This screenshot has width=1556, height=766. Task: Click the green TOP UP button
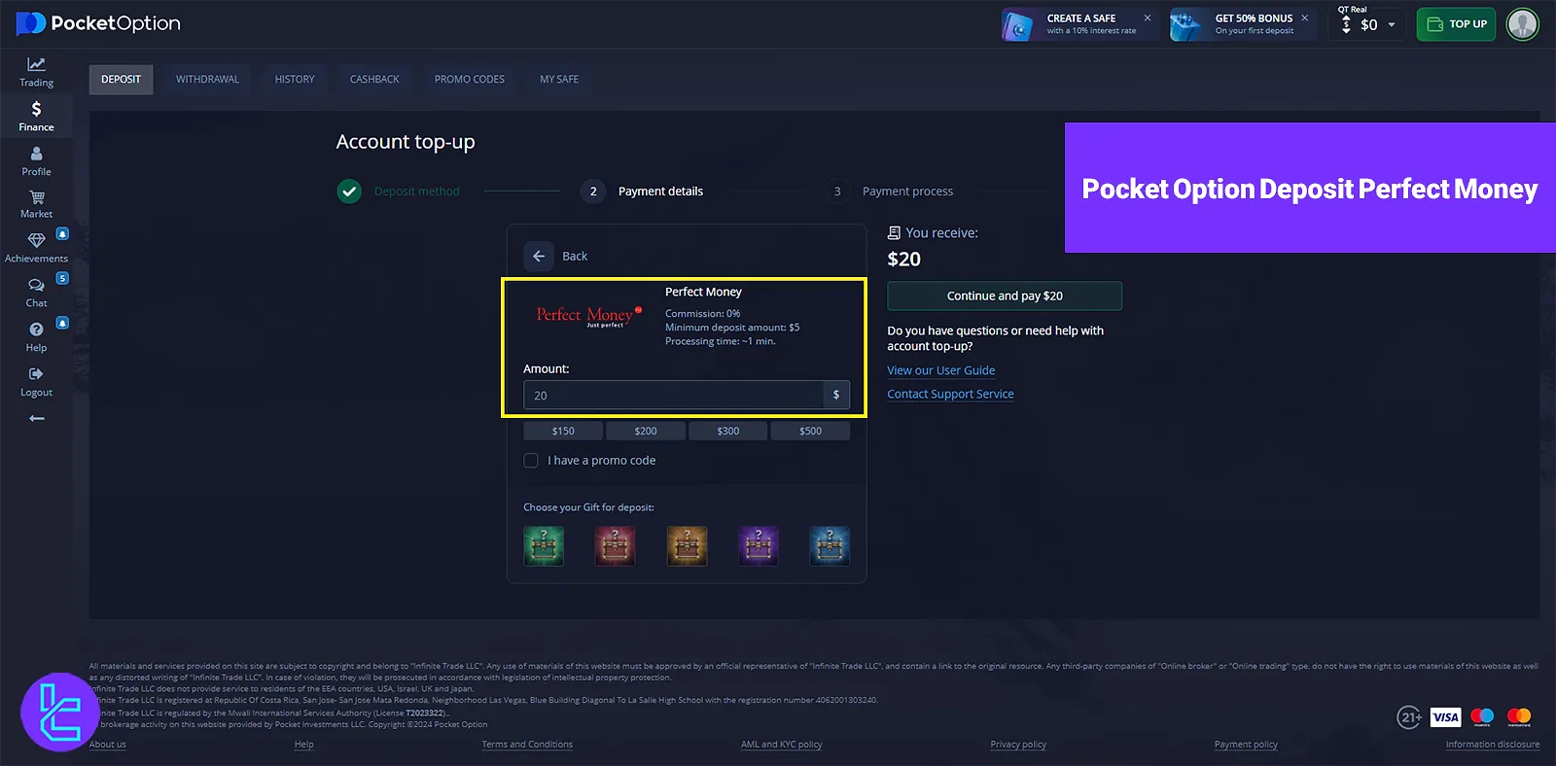click(x=1456, y=24)
